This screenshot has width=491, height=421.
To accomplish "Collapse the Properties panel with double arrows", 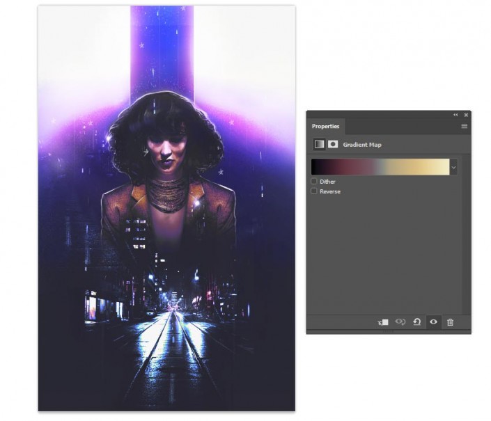I will click(x=455, y=115).
